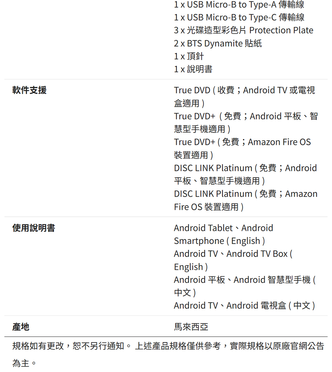
Task: Open Android TV Box English manual
Action: (x=233, y=260)
